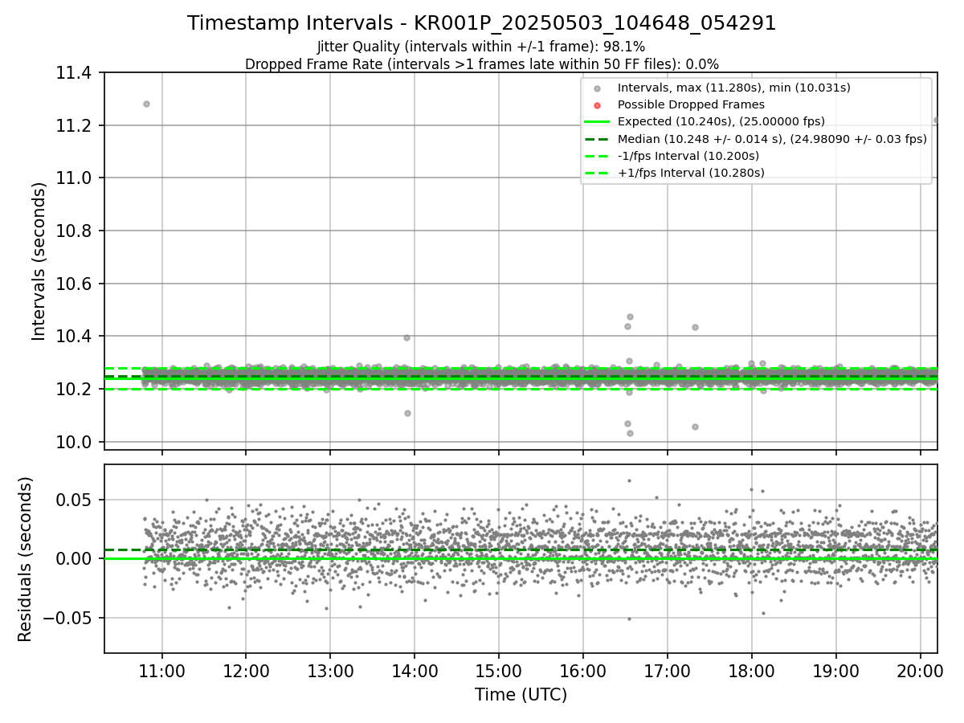
Task: Click the 10.6 tick label on the intervals axis
Action: pos(74,284)
